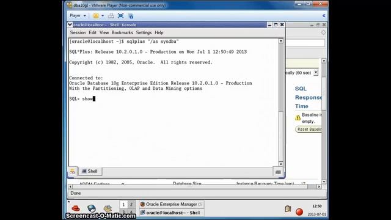This screenshot has width=391, height=220.
Task: Click the SQL prompt line with show
Action: pos(82,99)
